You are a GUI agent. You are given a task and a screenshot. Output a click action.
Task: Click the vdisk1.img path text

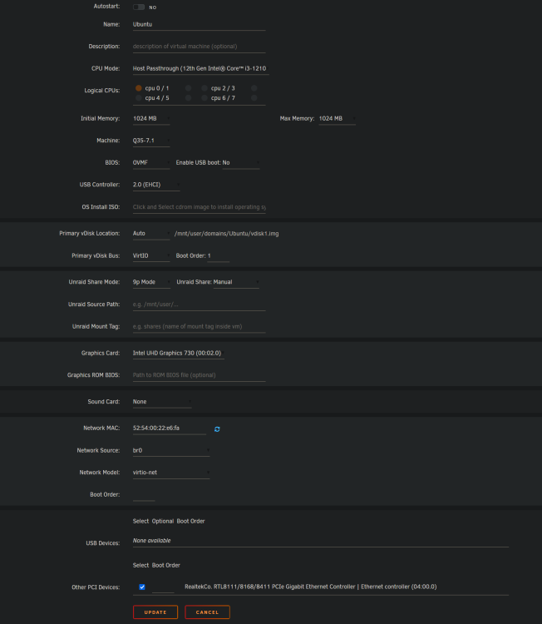point(227,234)
